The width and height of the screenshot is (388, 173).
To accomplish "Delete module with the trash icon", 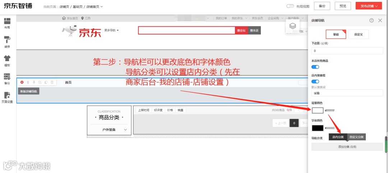I will (x=52, y=82).
